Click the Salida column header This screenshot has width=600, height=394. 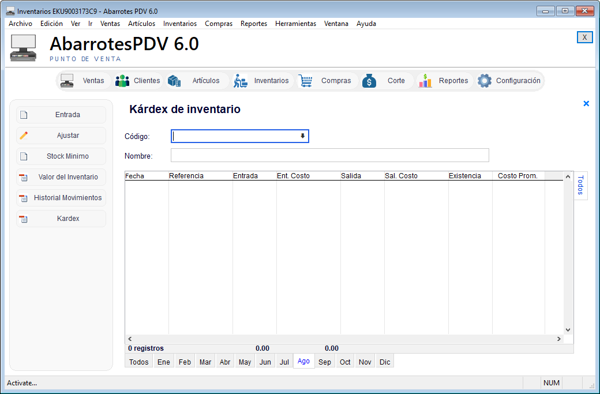pyautogui.click(x=362, y=176)
